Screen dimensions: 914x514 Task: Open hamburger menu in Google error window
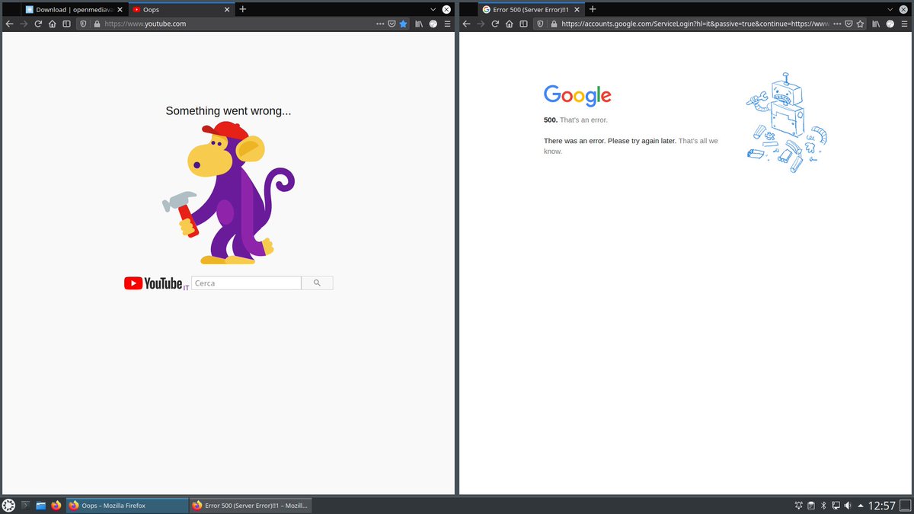coord(904,24)
